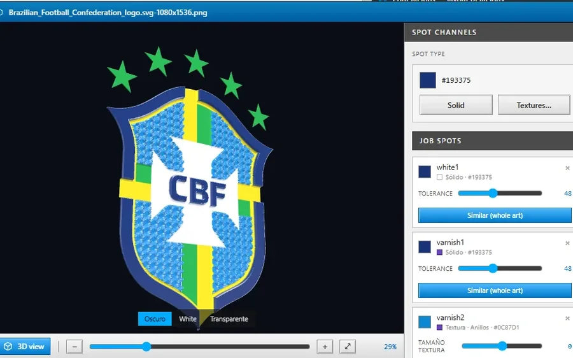Screen dimensions: 573x358
Task: Click the varnish1 spot color swatch
Action: (x=425, y=247)
